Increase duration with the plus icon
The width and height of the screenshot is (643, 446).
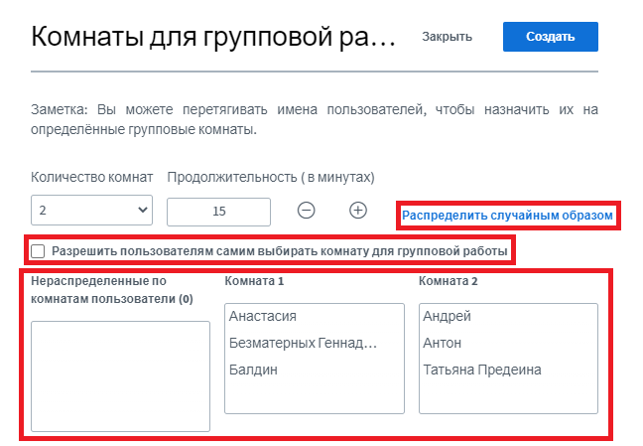[358, 211]
